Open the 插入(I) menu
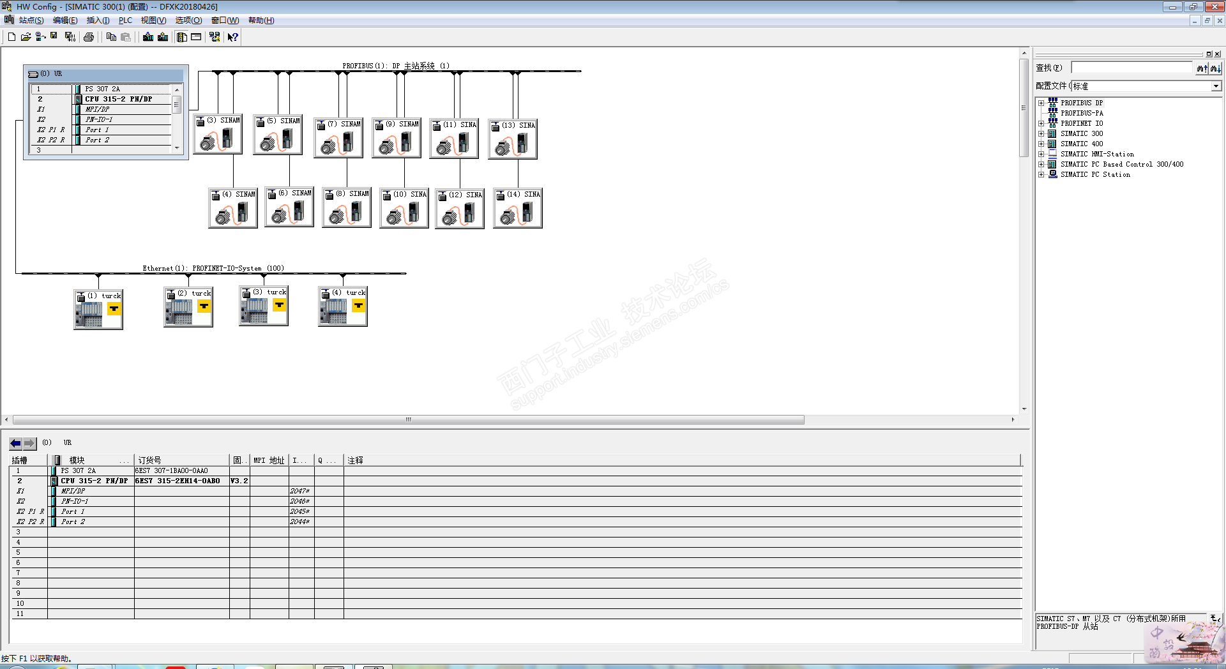The width and height of the screenshot is (1226, 669). (x=98, y=20)
